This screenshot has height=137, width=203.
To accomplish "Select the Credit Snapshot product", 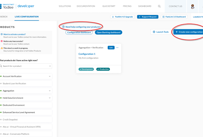I will (x=26, y=120).
